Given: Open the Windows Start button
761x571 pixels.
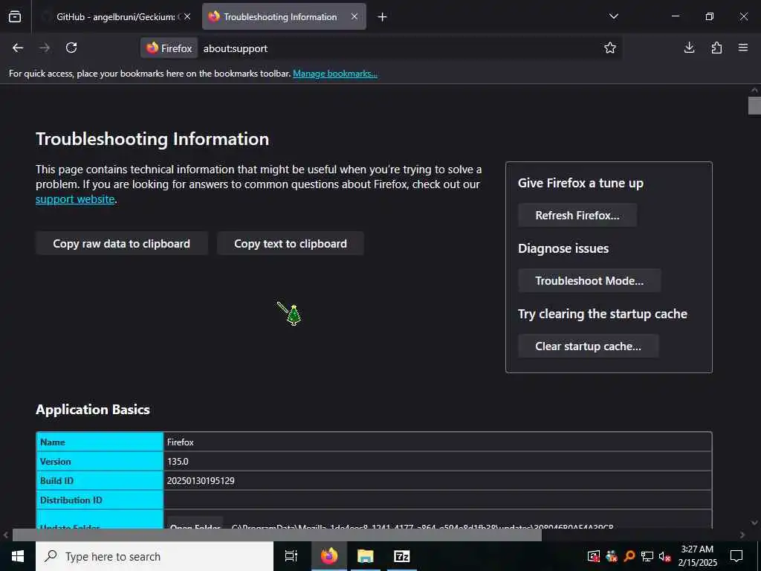Looking at the screenshot, I should coord(18,556).
